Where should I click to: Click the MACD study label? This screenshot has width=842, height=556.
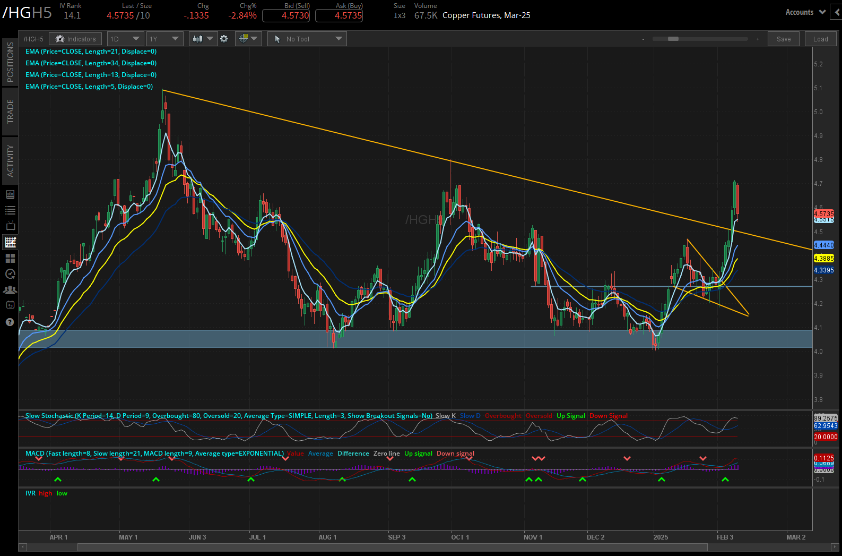pos(154,454)
